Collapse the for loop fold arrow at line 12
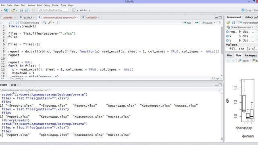The width and height of the screenshot is (258, 145). [6, 66]
